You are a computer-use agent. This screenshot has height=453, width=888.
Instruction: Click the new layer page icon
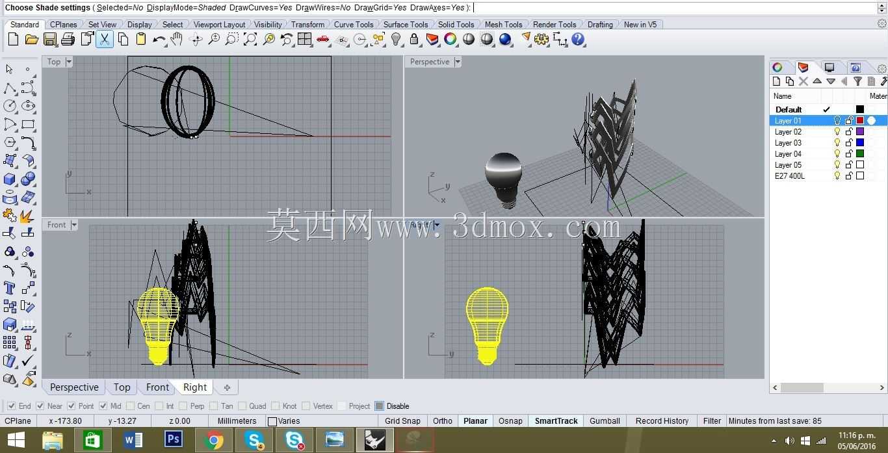[776, 81]
